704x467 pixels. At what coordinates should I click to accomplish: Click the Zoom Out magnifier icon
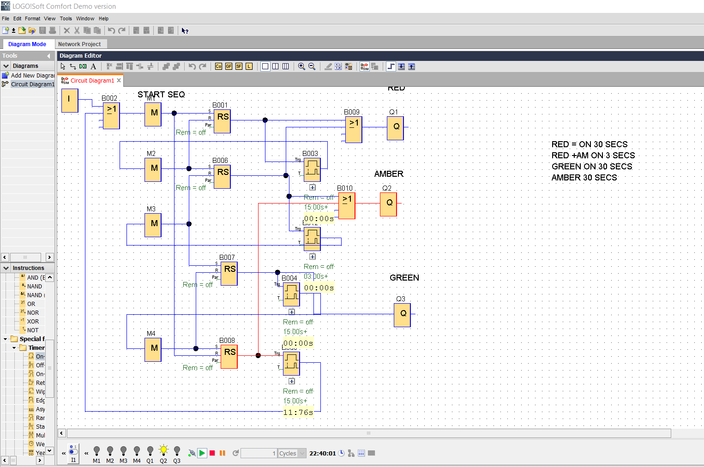click(312, 66)
